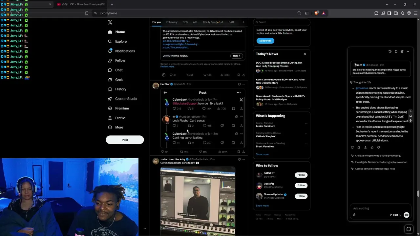Click the Find out more link

(167, 67)
